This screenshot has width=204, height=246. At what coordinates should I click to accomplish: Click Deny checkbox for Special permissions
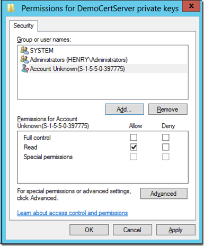tap(165, 157)
